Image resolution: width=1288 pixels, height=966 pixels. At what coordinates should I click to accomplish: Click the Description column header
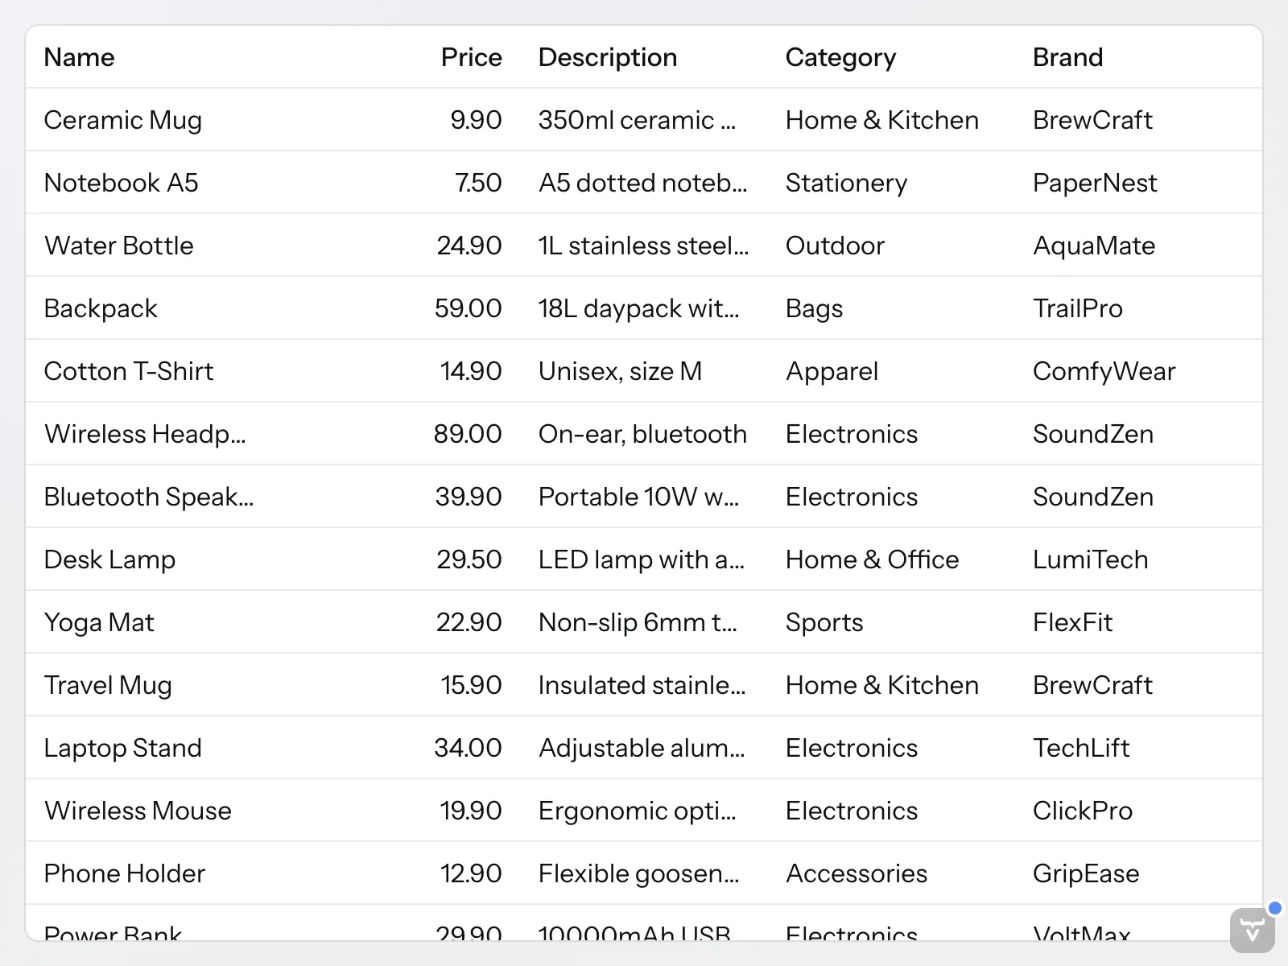(607, 57)
